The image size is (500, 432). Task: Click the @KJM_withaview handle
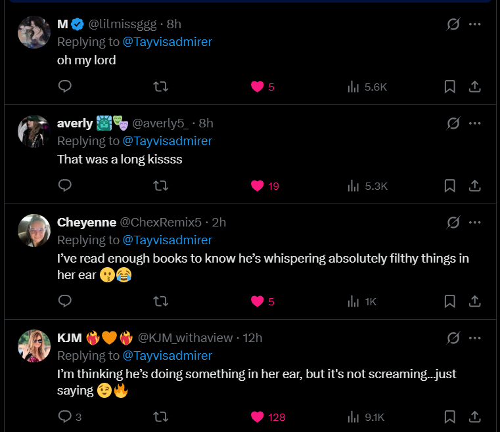coord(185,337)
